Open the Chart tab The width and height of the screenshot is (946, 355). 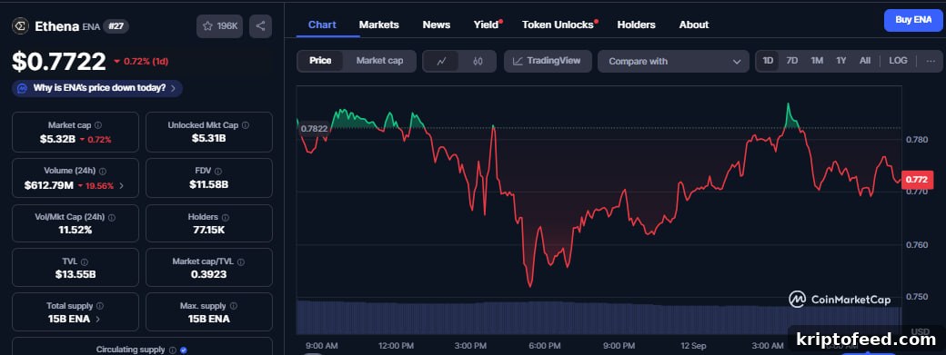322,25
